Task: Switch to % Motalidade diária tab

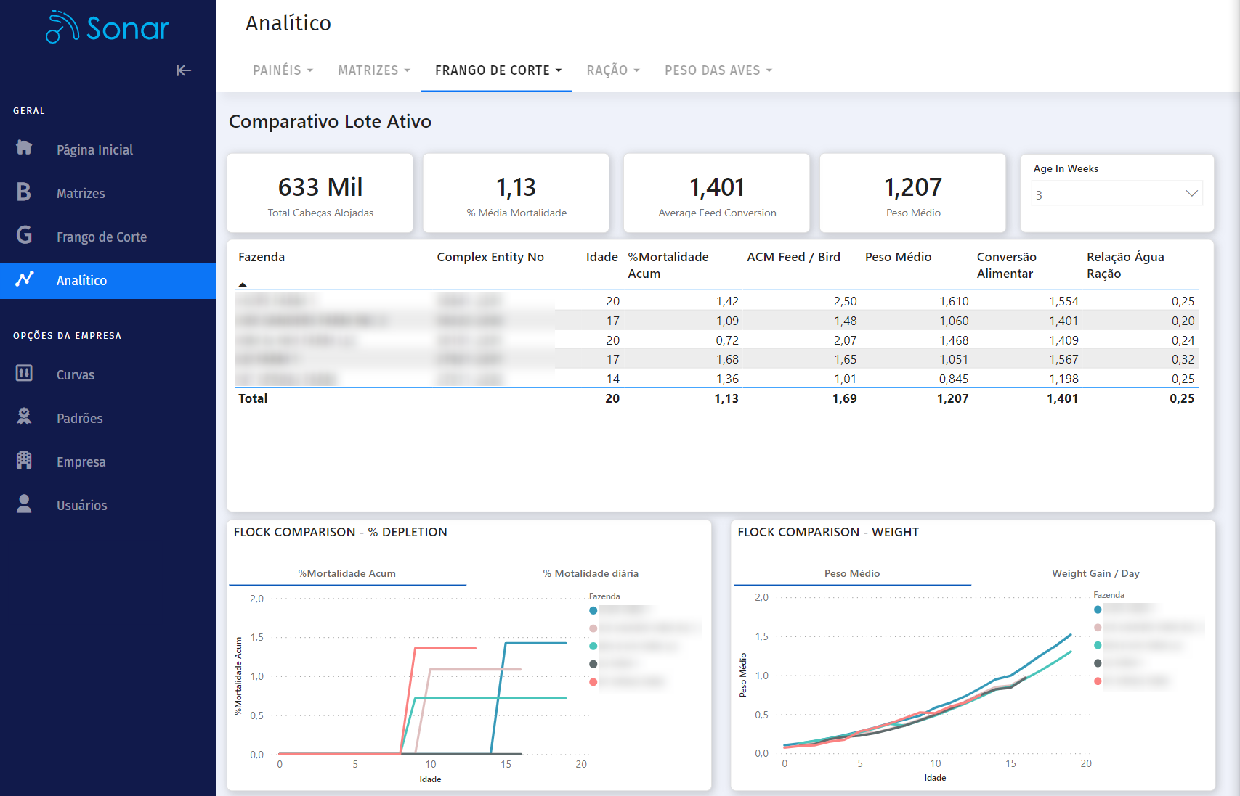Action: click(591, 573)
